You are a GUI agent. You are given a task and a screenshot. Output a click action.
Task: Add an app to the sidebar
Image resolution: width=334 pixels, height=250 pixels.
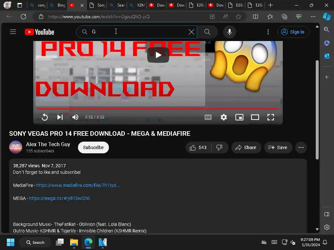click(x=326, y=77)
